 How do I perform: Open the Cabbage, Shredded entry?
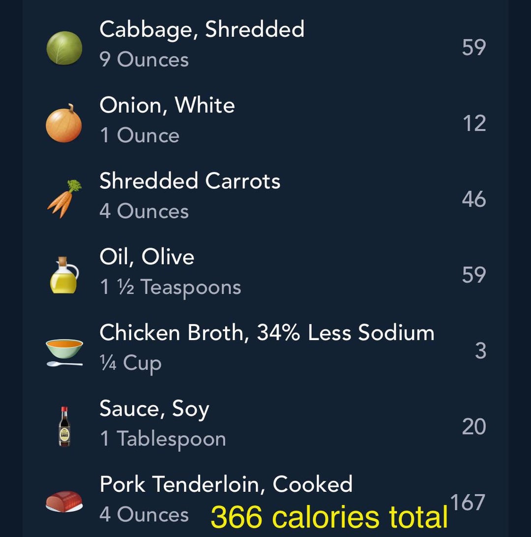tap(202, 29)
